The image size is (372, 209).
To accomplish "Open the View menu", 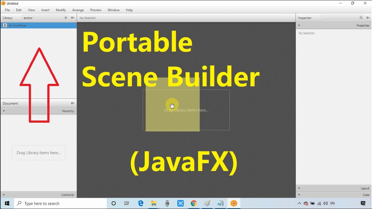I will coord(31,10).
